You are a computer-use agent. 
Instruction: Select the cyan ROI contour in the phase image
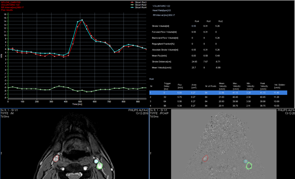(x=246, y=161)
